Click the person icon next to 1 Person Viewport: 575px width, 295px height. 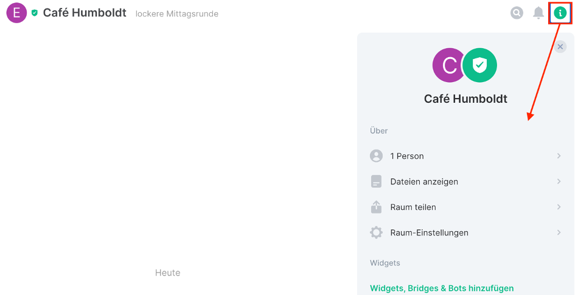point(376,156)
